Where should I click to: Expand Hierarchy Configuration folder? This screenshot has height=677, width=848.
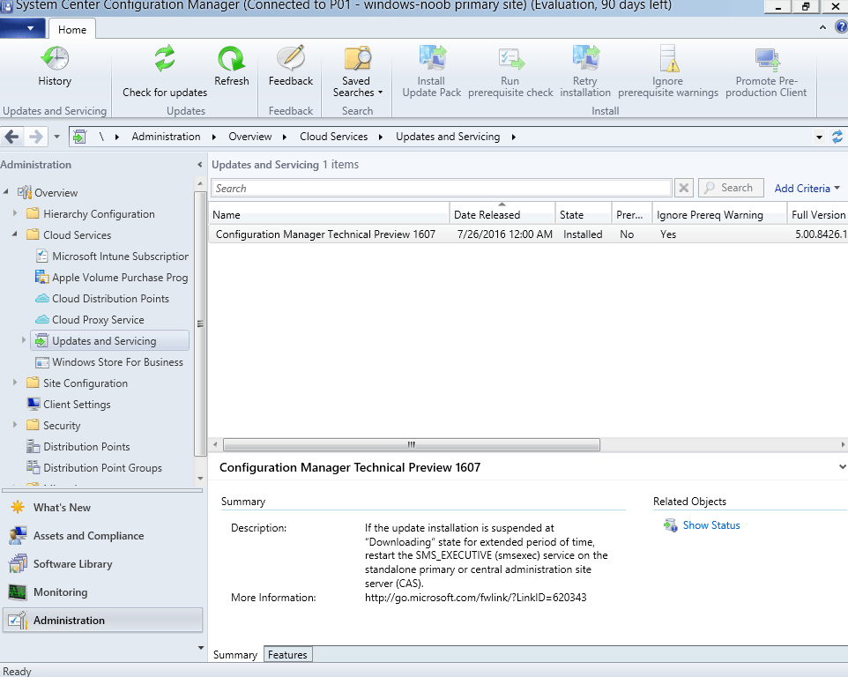(x=15, y=213)
